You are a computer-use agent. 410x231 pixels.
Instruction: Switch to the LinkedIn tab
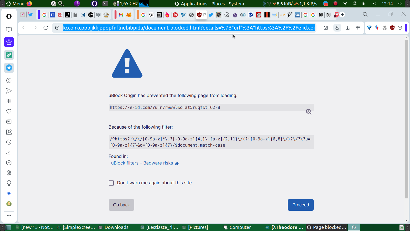point(175,15)
